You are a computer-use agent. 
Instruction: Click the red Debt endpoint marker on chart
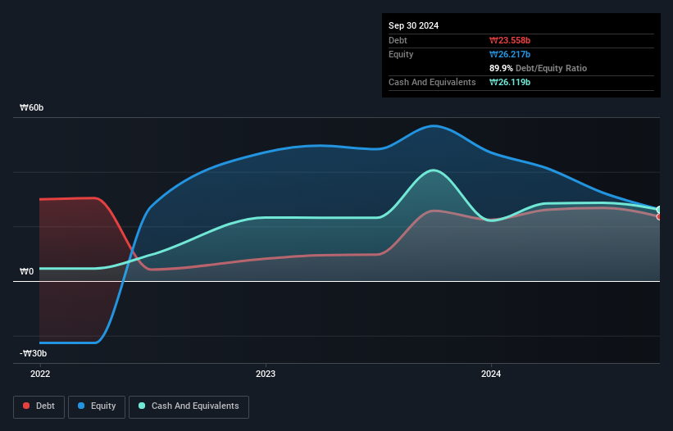pos(659,217)
